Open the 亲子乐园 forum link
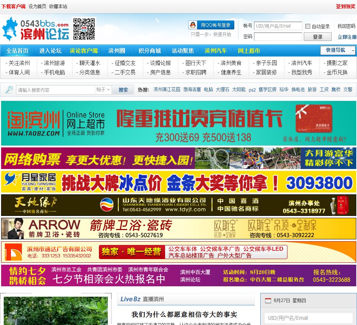Screen dimensions: 357x325 266,63
